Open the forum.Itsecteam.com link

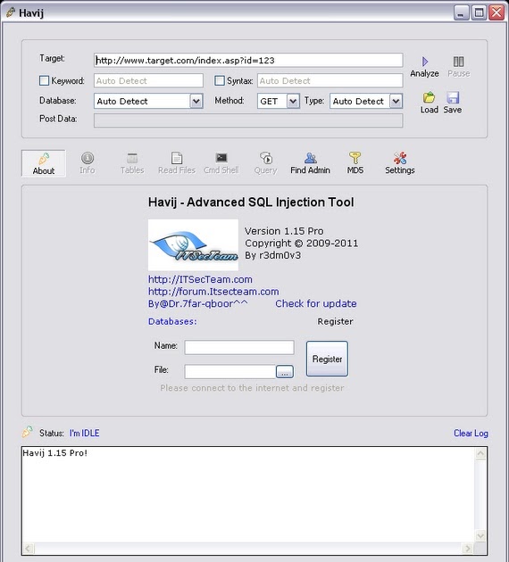point(213,292)
